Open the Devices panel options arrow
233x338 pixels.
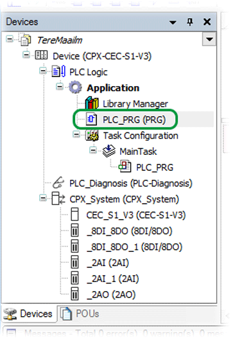pyautogui.click(x=173, y=22)
